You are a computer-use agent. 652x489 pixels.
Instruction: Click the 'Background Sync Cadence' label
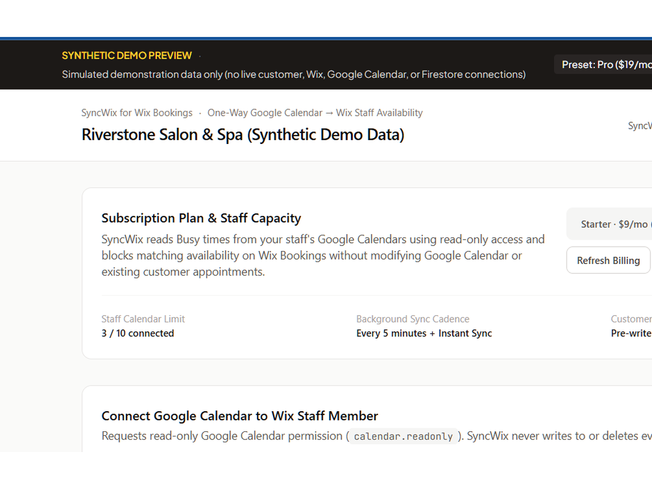pyautogui.click(x=413, y=319)
